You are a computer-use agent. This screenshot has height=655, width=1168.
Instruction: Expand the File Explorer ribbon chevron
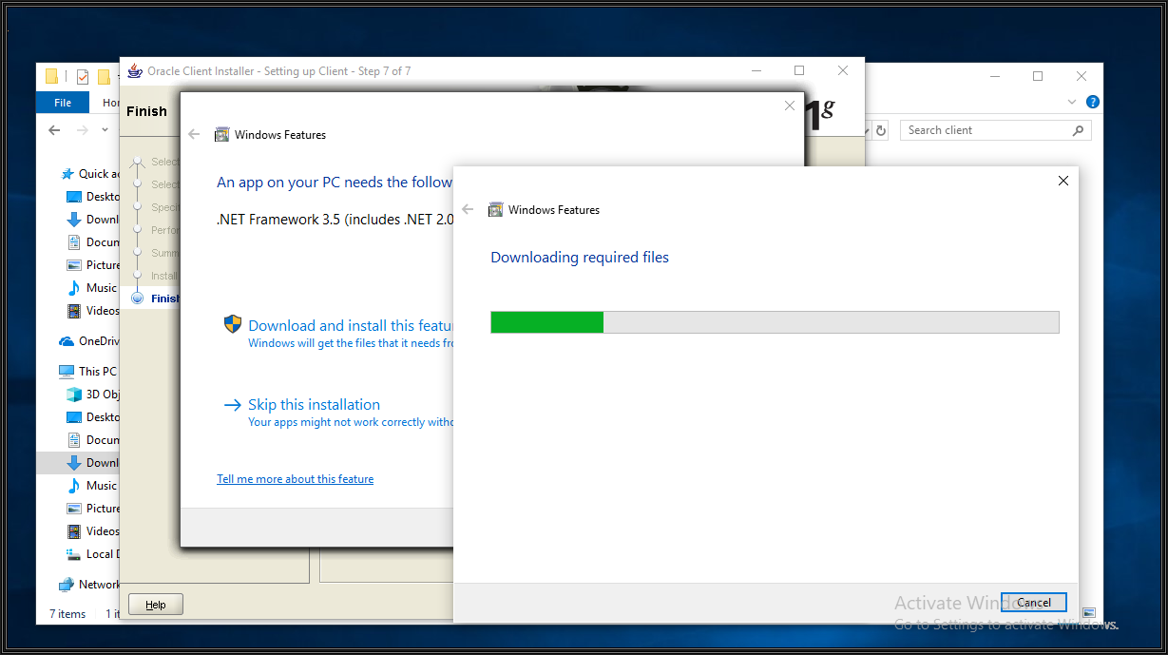coord(1072,102)
